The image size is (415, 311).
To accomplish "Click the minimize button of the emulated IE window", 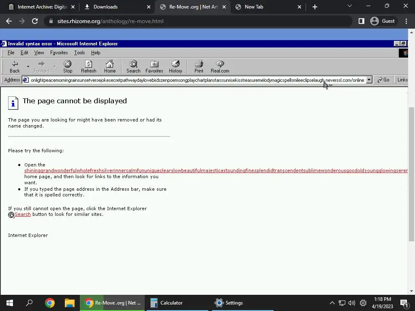I will (x=396, y=44).
